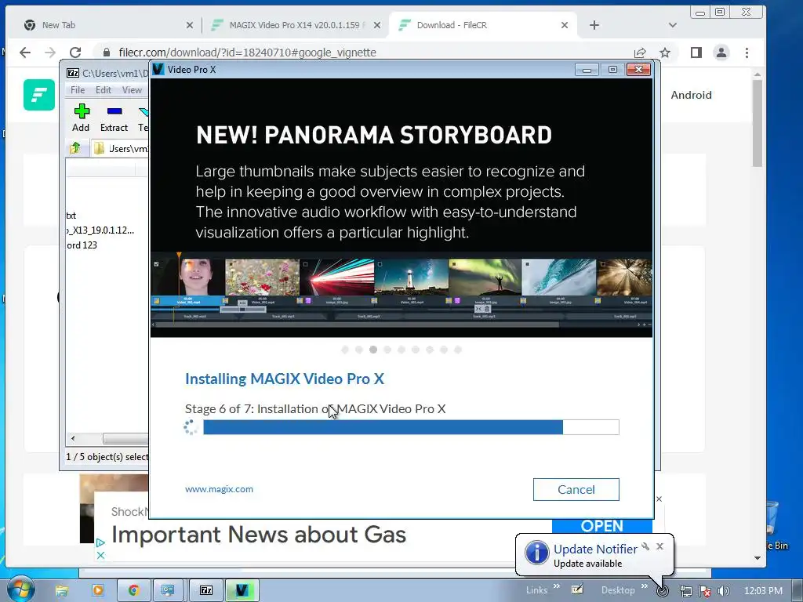Open the tab search dropdown in Chrome

(672, 25)
